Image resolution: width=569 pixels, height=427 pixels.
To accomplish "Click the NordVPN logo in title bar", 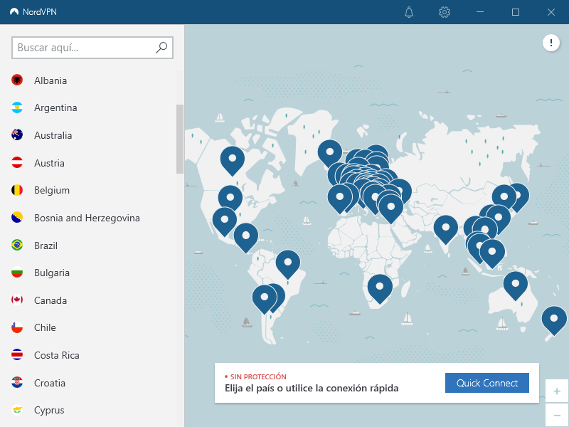I will (14, 12).
